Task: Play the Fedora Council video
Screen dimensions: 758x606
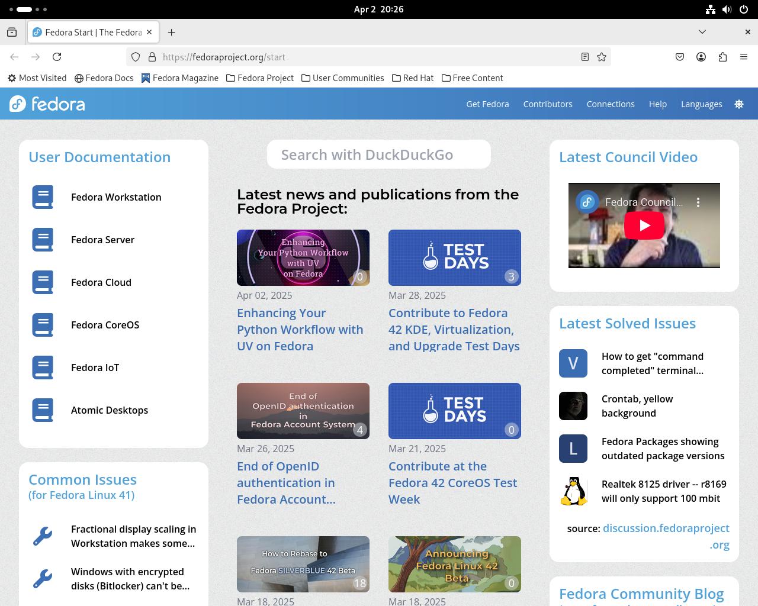Action: point(644,225)
